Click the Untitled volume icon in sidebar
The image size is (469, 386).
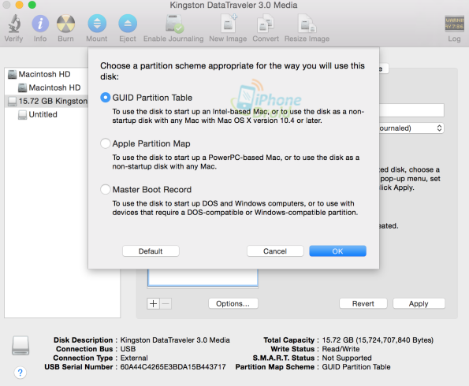(22, 114)
